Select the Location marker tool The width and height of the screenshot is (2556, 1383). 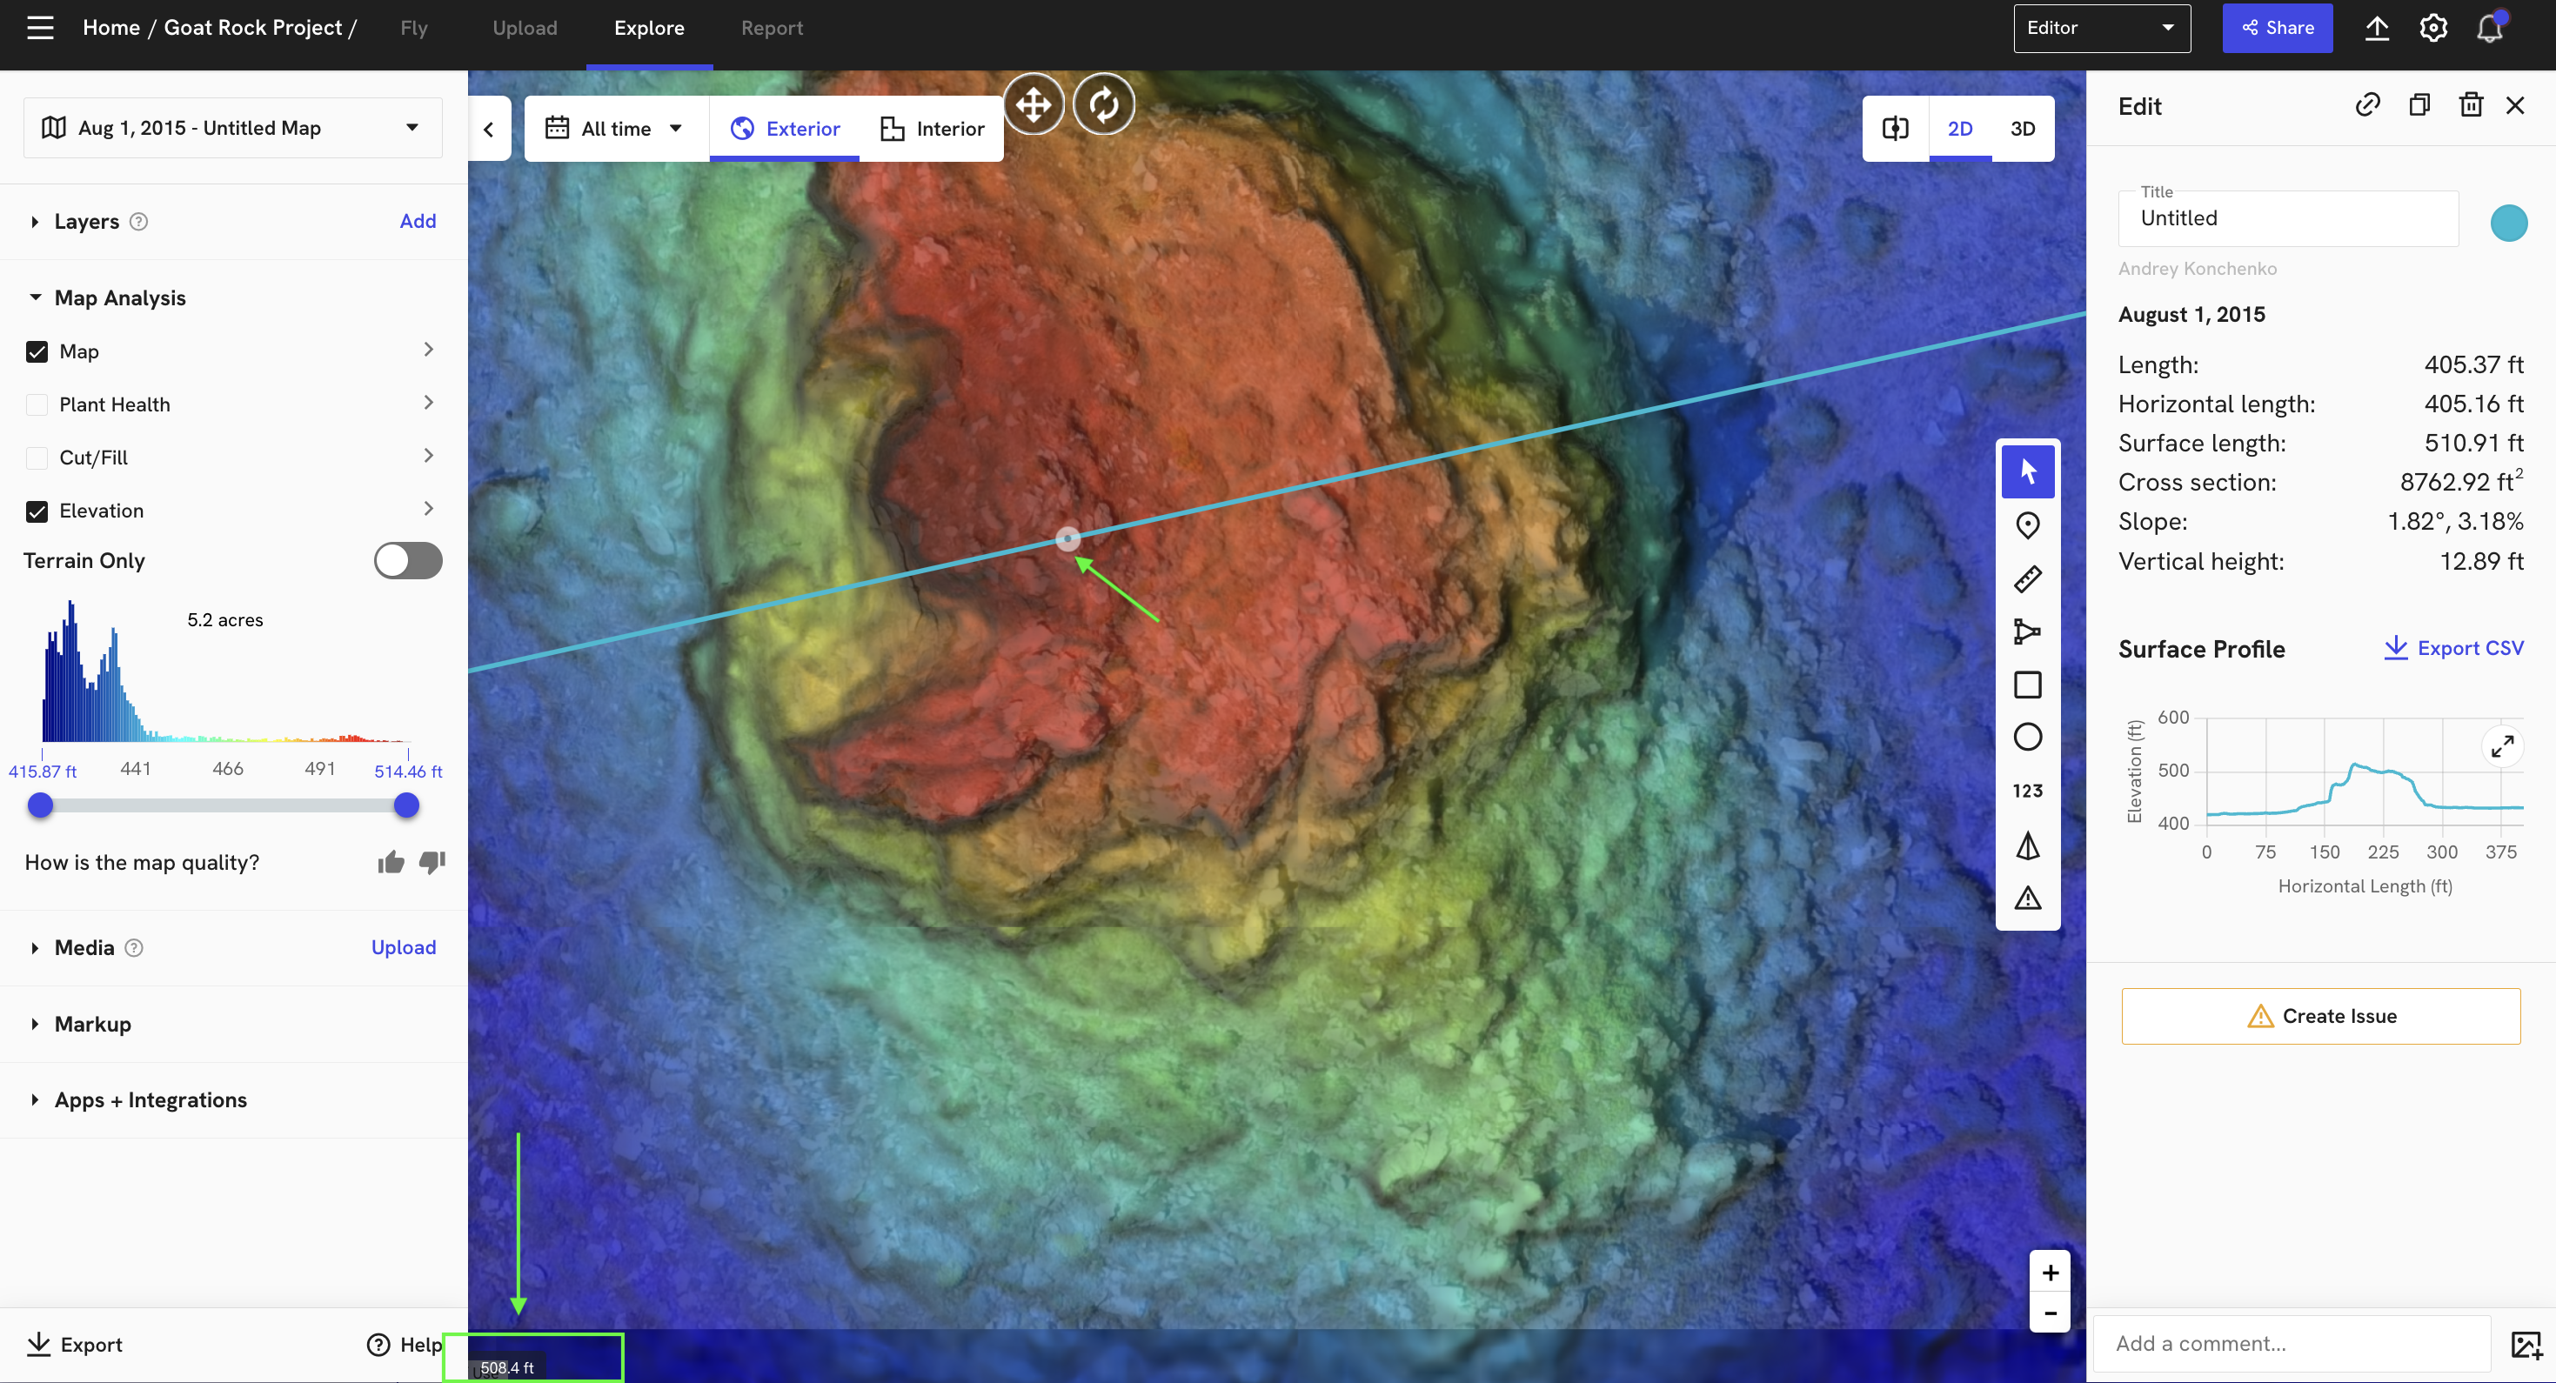2028,524
